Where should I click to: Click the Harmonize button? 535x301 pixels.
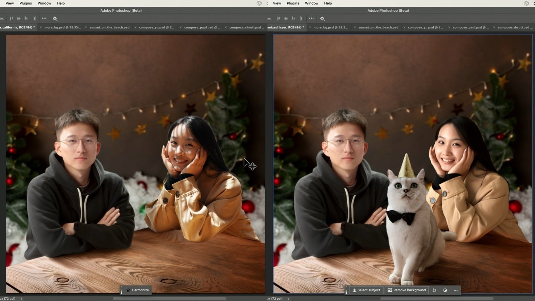tap(137, 290)
